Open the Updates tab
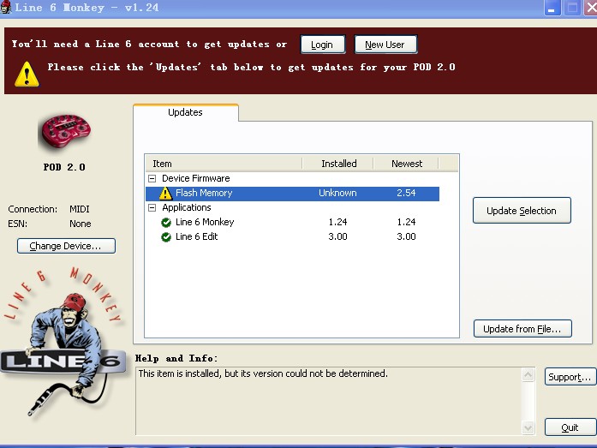 click(185, 112)
